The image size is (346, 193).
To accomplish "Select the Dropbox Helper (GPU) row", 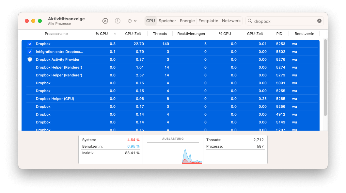I will pyautogui.click(x=170, y=99).
